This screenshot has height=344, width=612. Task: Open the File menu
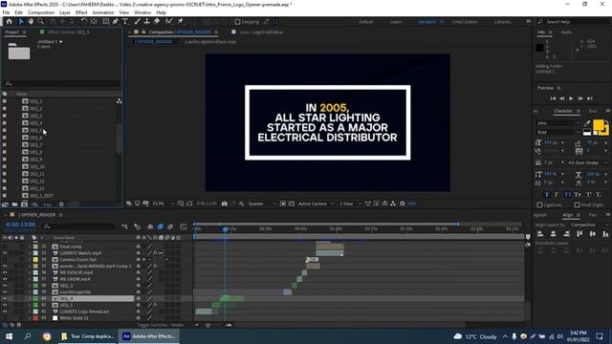(6, 12)
